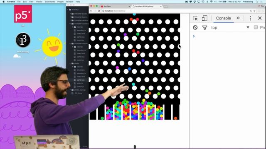This screenshot has width=266, height=149.
Task: Open the History menu
Action: [x=39, y=2]
